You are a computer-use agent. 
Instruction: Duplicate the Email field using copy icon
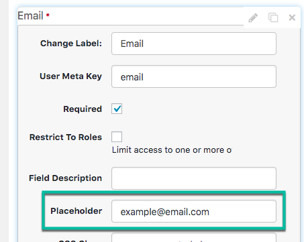(x=273, y=17)
